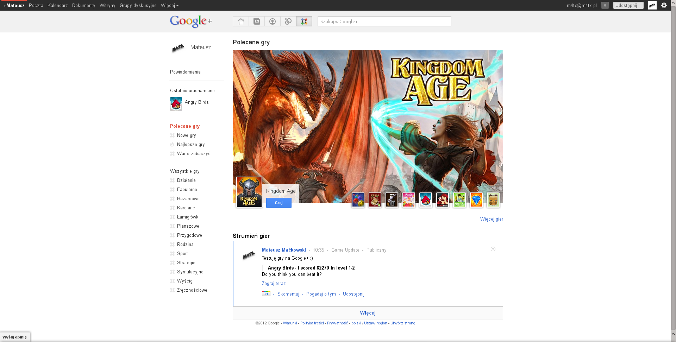Select the red-haired poker game thumbnail

pos(443,200)
